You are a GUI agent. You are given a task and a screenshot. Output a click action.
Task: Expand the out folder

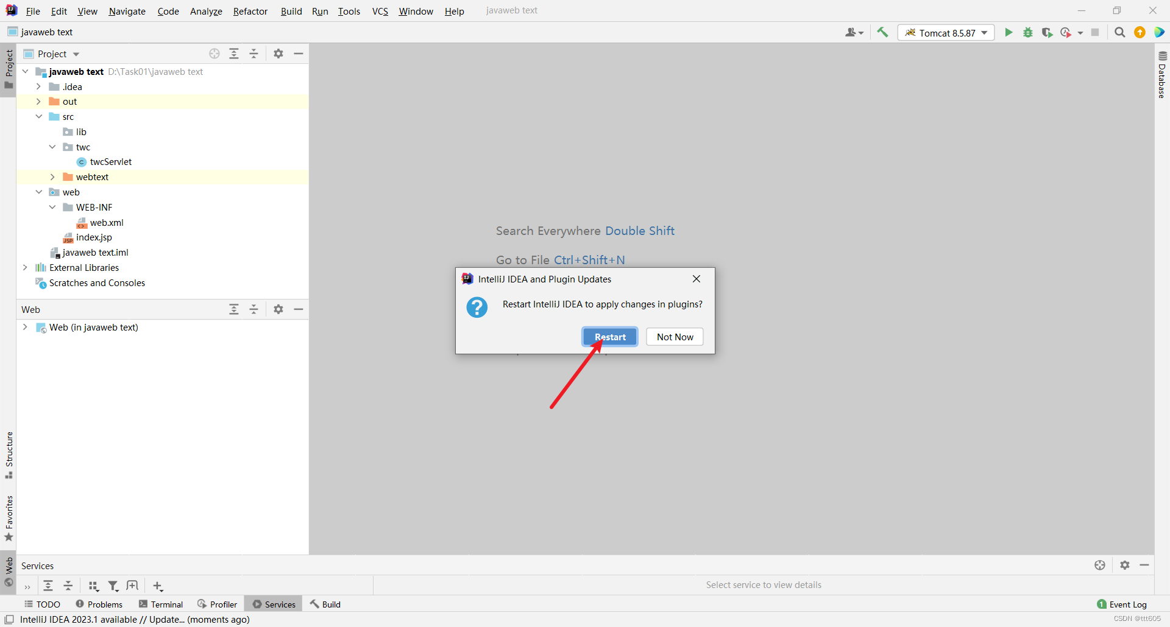coord(38,102)
